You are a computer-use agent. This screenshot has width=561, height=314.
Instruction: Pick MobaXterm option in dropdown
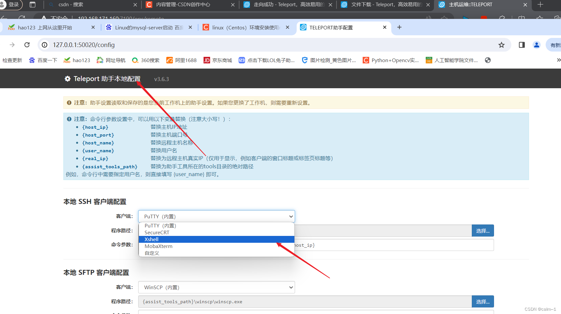coord(216,246)
